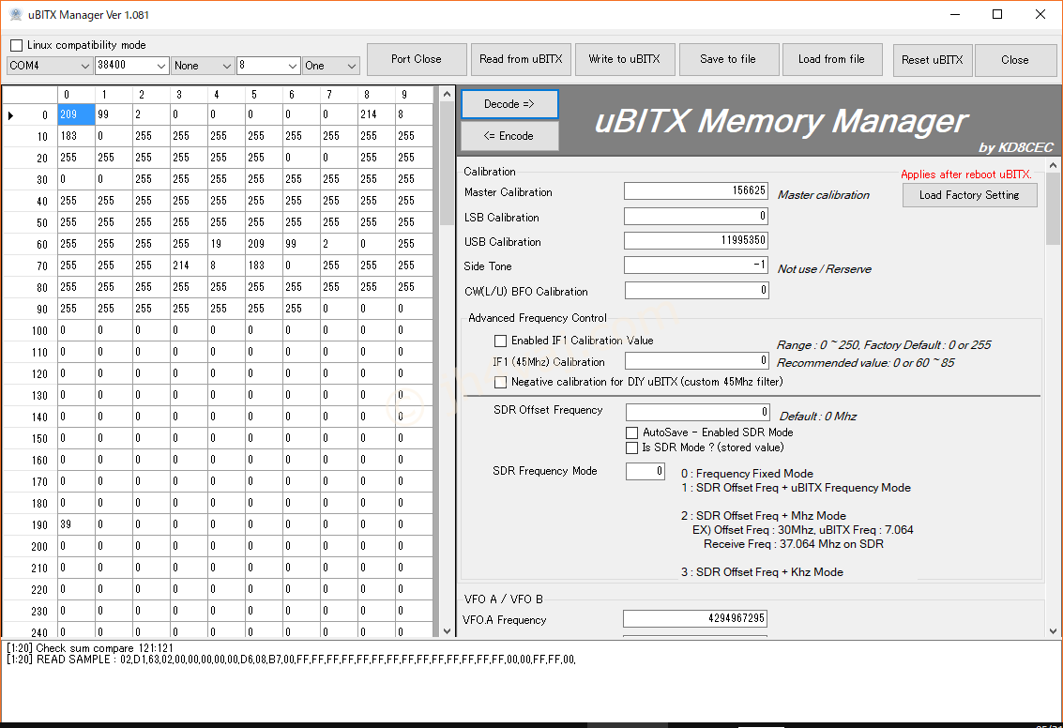Focus the Master Calibration field
This screenshot has height=728, width=1063.
point(696,191)
